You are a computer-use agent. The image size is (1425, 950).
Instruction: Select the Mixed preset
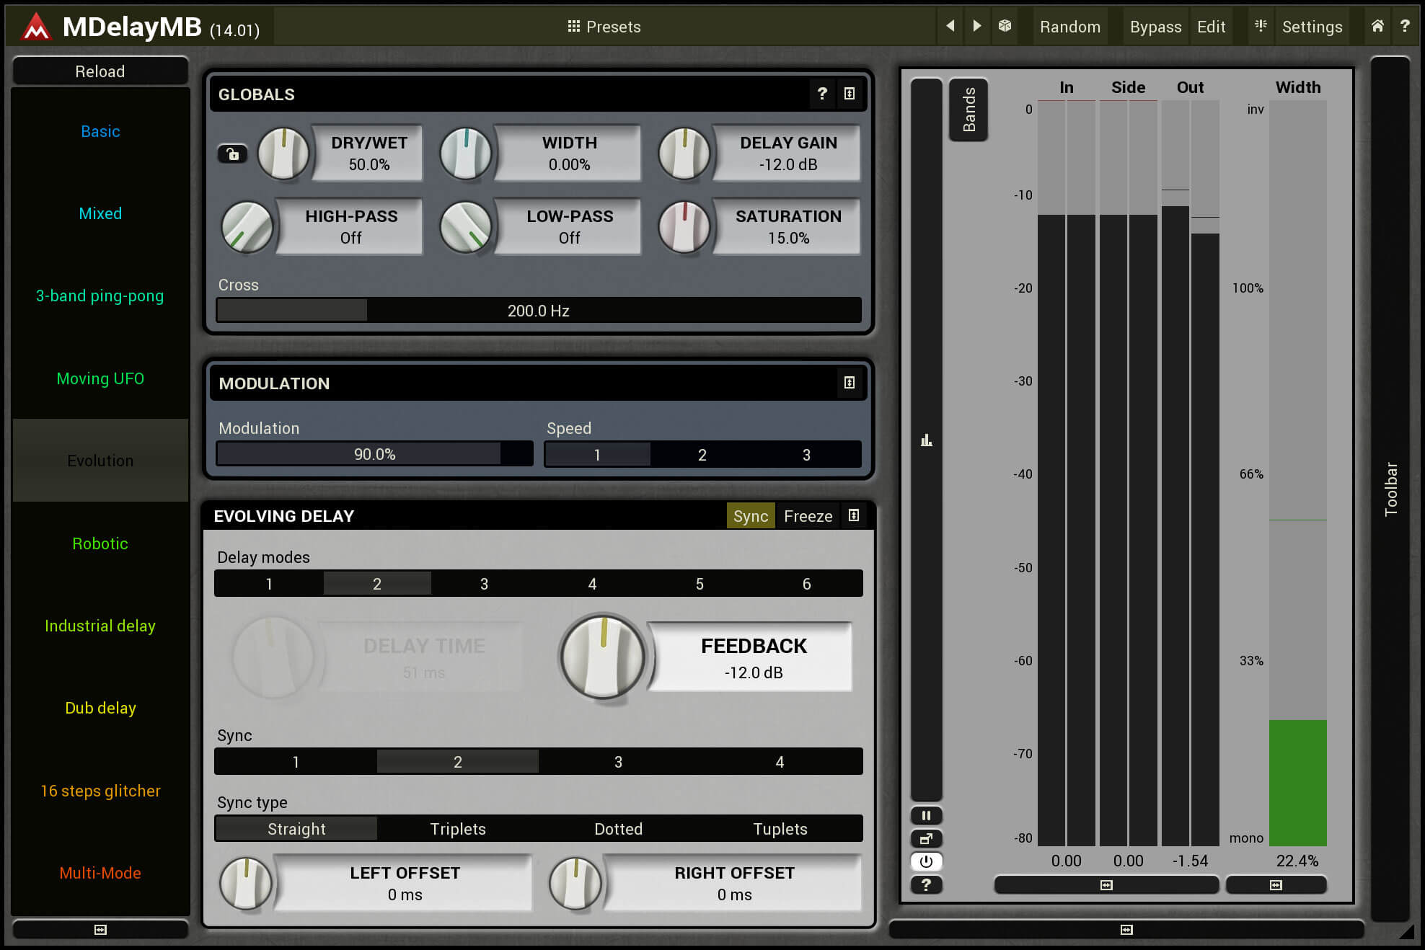(x=100, y=213)
